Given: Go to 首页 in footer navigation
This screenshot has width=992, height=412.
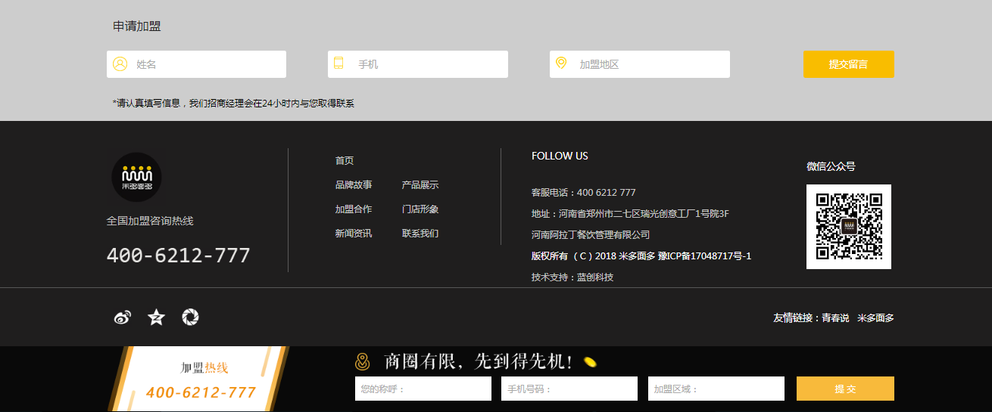Looking at the screenshot, I should (345, 161).
